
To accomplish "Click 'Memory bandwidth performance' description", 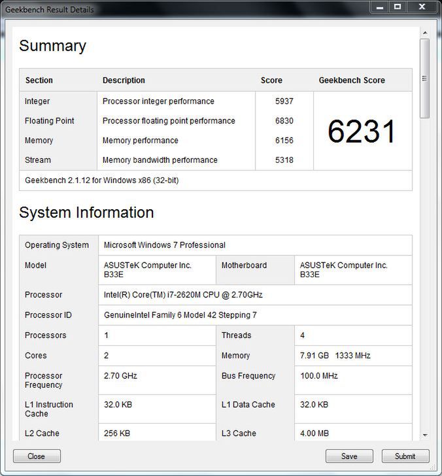I will point(160,160).
